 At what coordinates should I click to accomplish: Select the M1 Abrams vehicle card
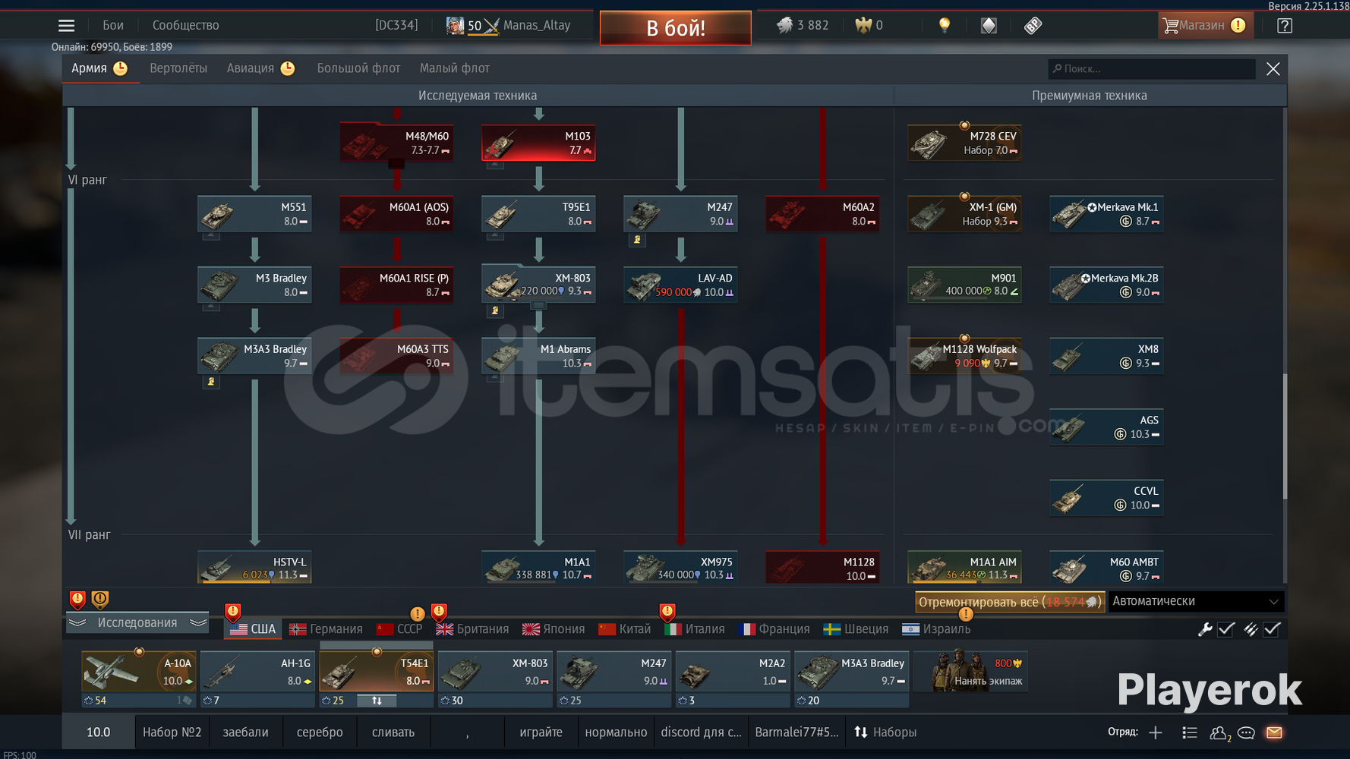click(x=538, y=356)
